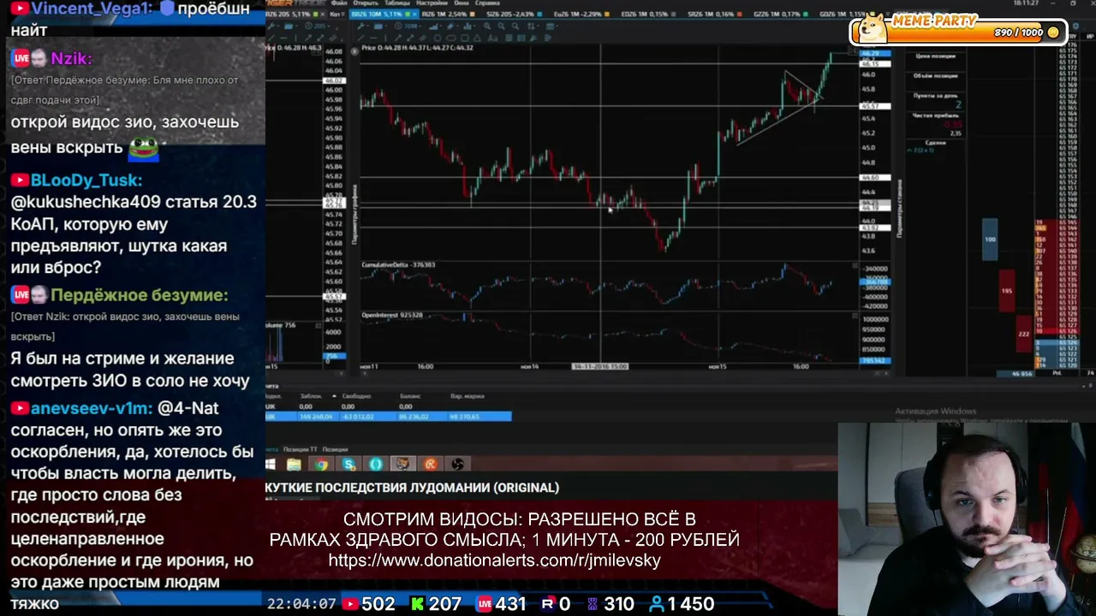Screen dimensions: 1096x616
Task: Click the Пункты за день label
Action: (935, 96)
